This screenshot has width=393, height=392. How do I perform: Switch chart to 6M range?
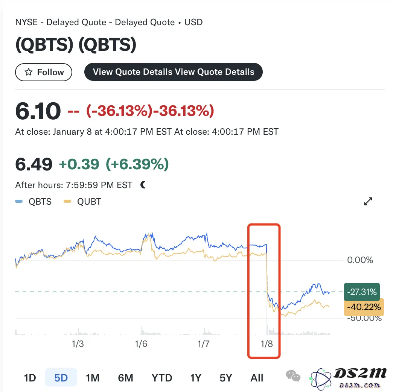click(126, 378)
